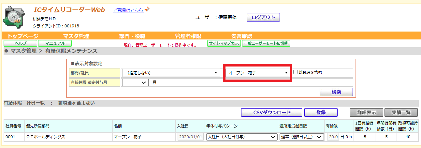Click the orange arrow icon beside ご意見はこちら

[x=147, y=9]
